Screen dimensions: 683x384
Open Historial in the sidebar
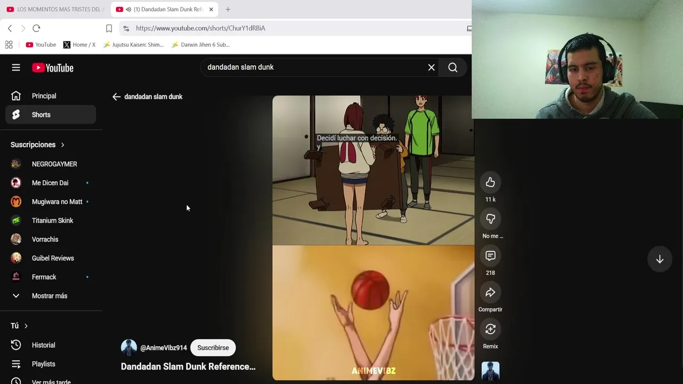51,345
